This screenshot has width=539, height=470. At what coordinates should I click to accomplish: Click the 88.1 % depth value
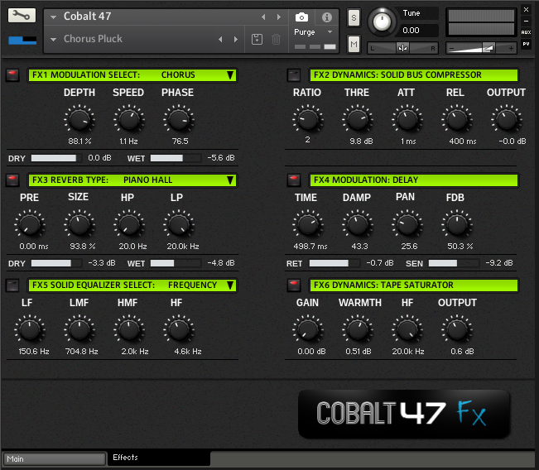click(79, 141)
